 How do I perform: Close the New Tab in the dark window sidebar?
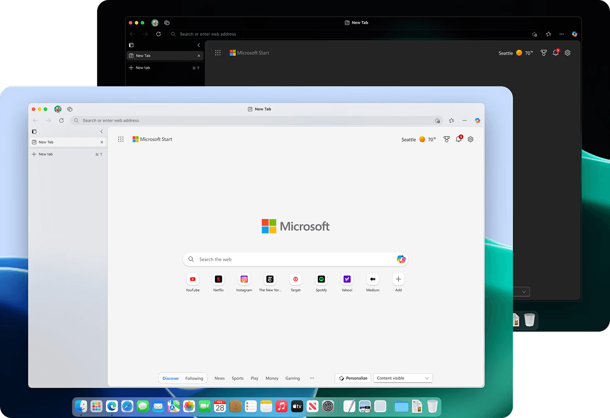(199, 56)
